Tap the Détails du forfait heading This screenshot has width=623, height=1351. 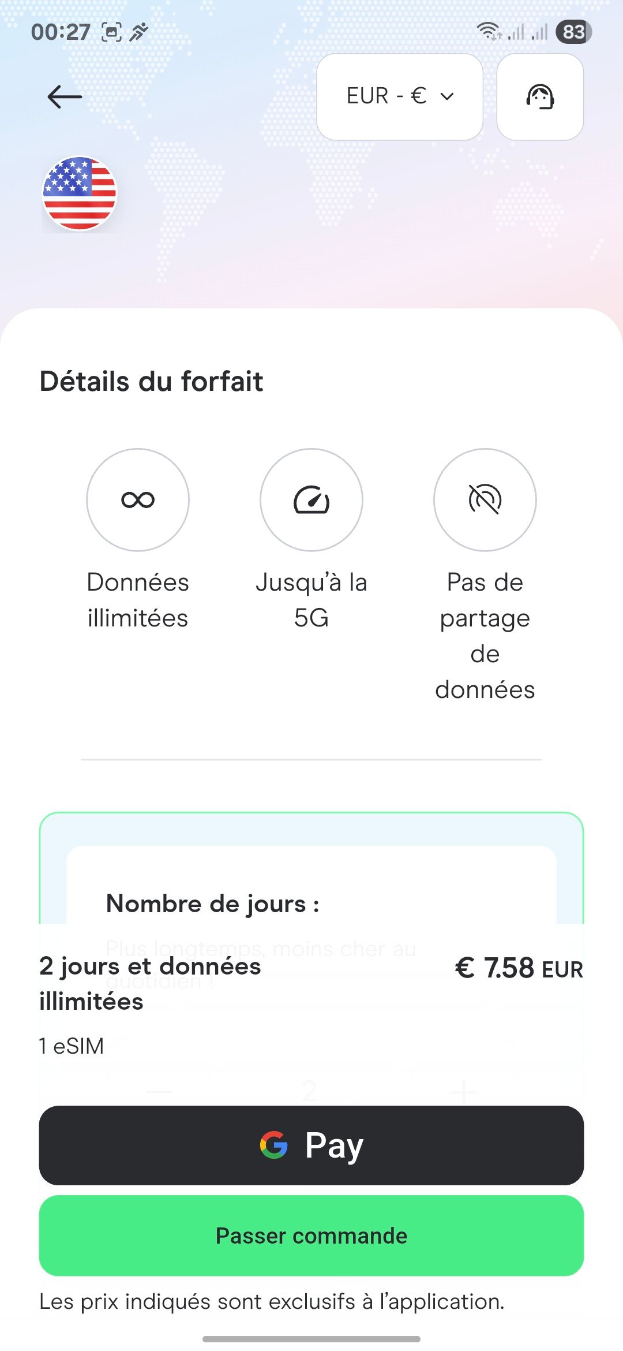pyautogui.click(x=151, y=381)
